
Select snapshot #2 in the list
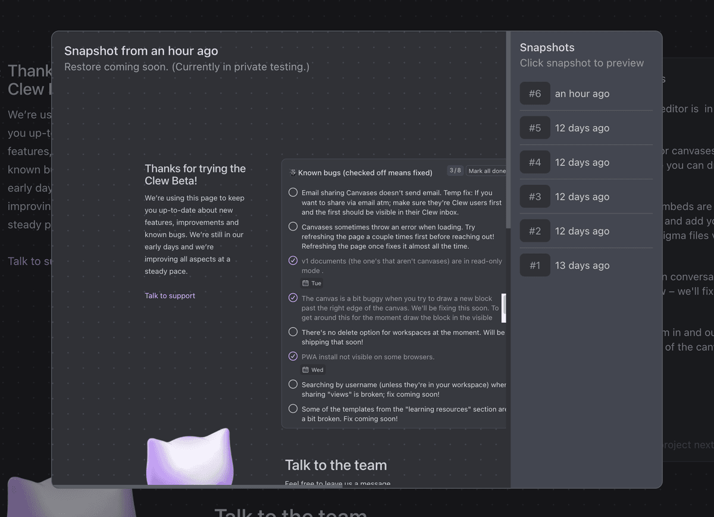pyautogui.click(x=586, y=231)
